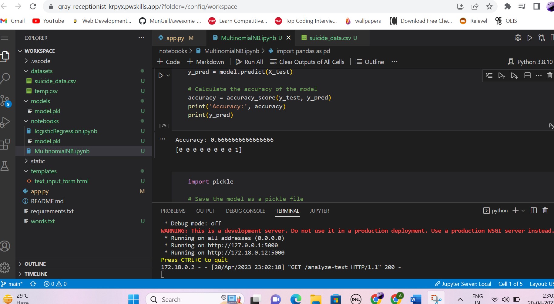Open the Extensions view
Image resolution: width=554 pixels, height=304 pixels.
[x=5, y=144]
